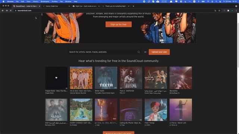
Task: Bookmark this page with the star icon
Action: point(219,11)
